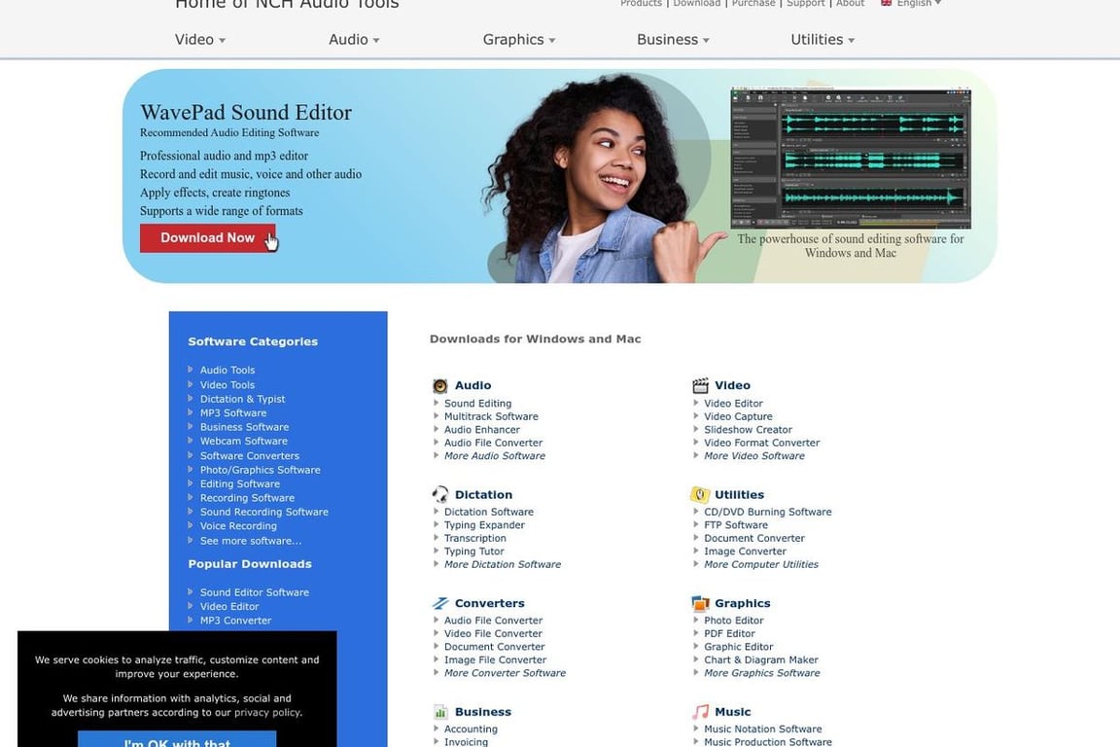The height and width of the screenshot is (747, 1120).
Task: Open Editing Software sidebar category
Action: [x=240, y=484]
